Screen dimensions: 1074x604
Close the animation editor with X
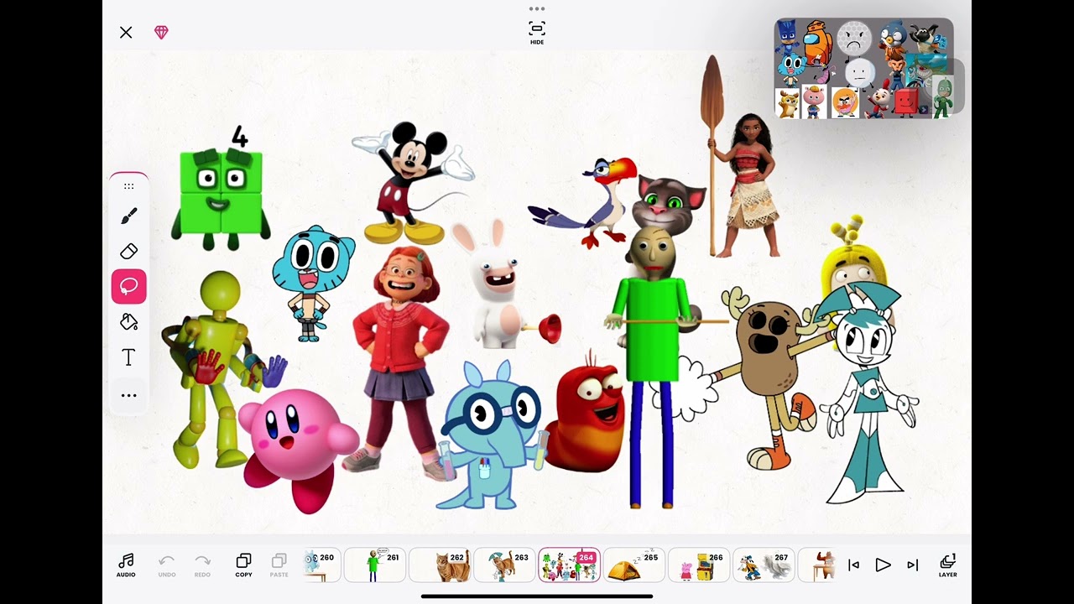[126, 33]
